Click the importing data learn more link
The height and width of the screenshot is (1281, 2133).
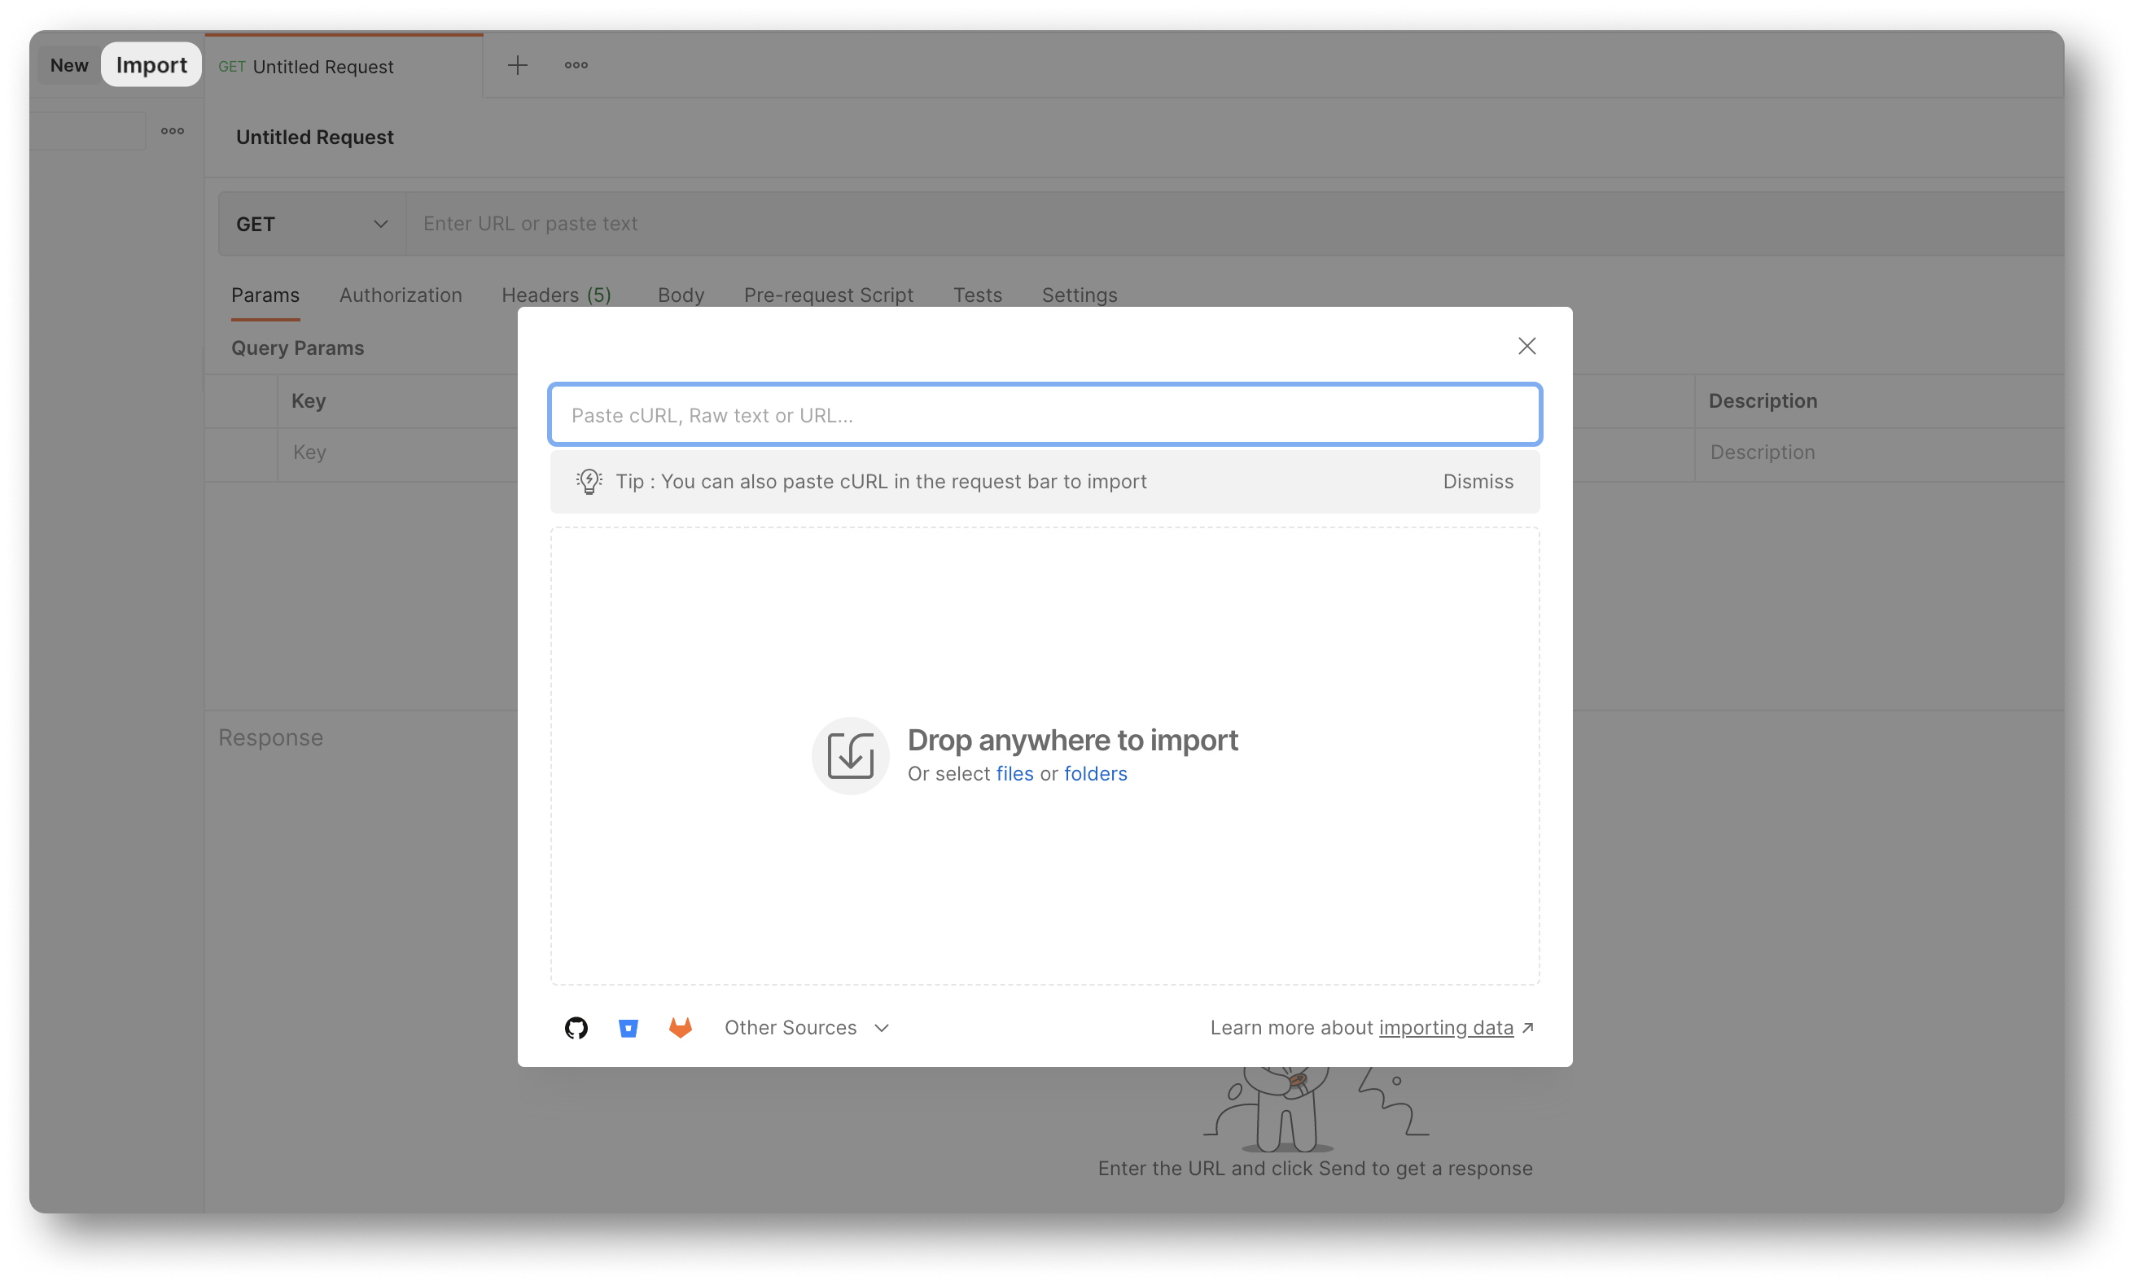tap(1446, 1026)
